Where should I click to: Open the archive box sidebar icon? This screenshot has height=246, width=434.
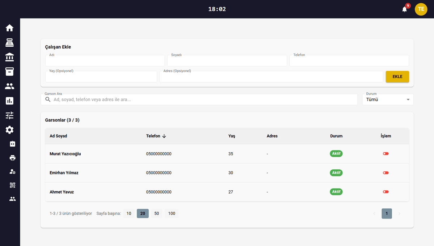point(10,72)
